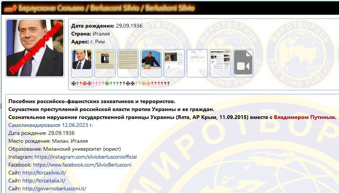Select the Адрес: г. Рим text
339x193 pixels.
88,42
